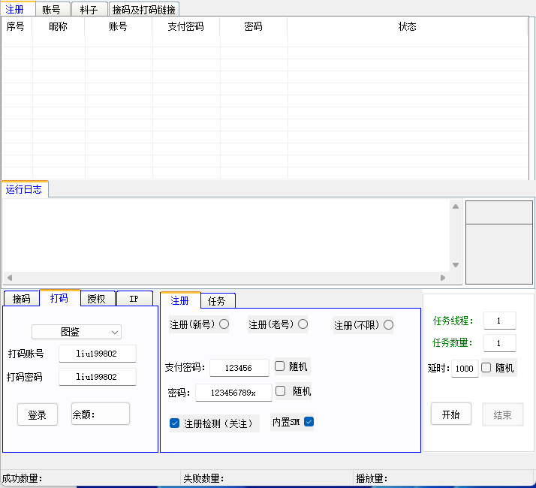The height and width of the screenshot is (488, 536).
Task: Select 注册(新号) radio button
Action: coord(224,324)
